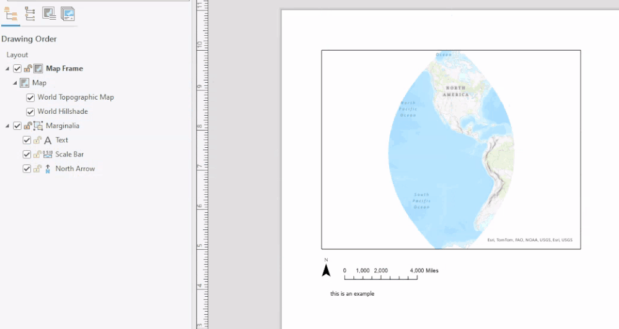Select the List By Element Type icon
The height and width of the screenshot is (329, 619).
coord(30,14)
